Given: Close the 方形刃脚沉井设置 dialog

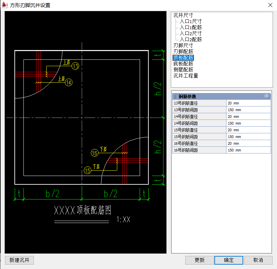Looking at the screenshot, I should [x=270, y=5].
